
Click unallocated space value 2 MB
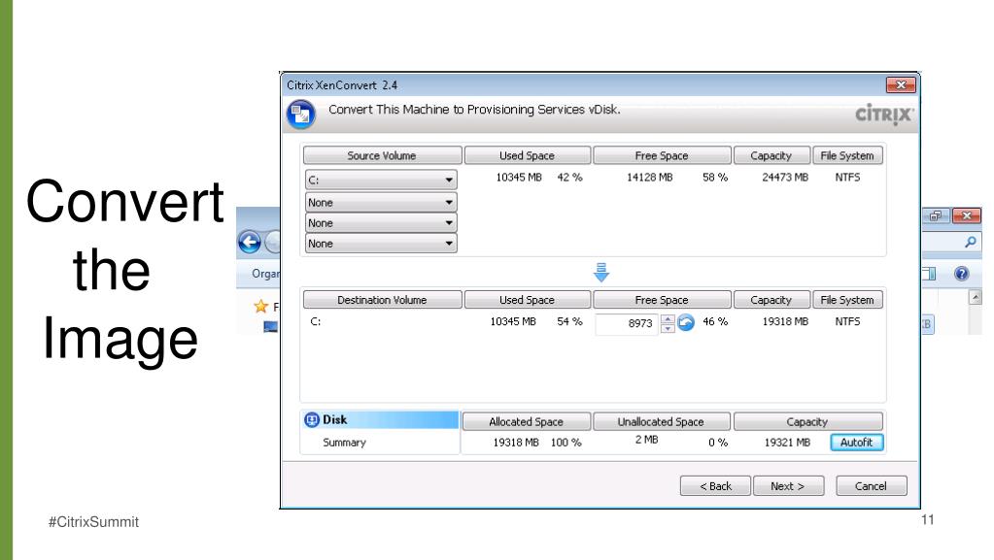click(646, 439)
